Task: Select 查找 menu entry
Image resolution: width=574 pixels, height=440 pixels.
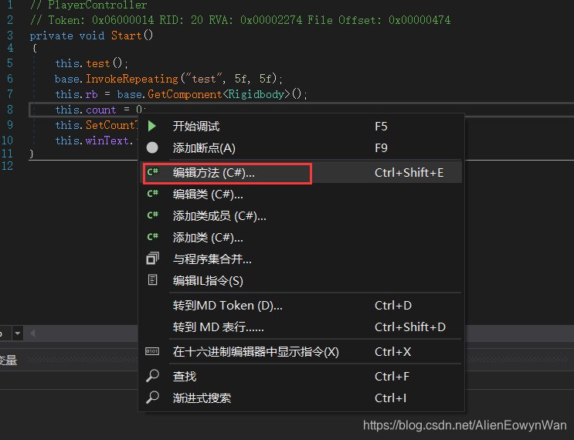Action: point(301,376)
